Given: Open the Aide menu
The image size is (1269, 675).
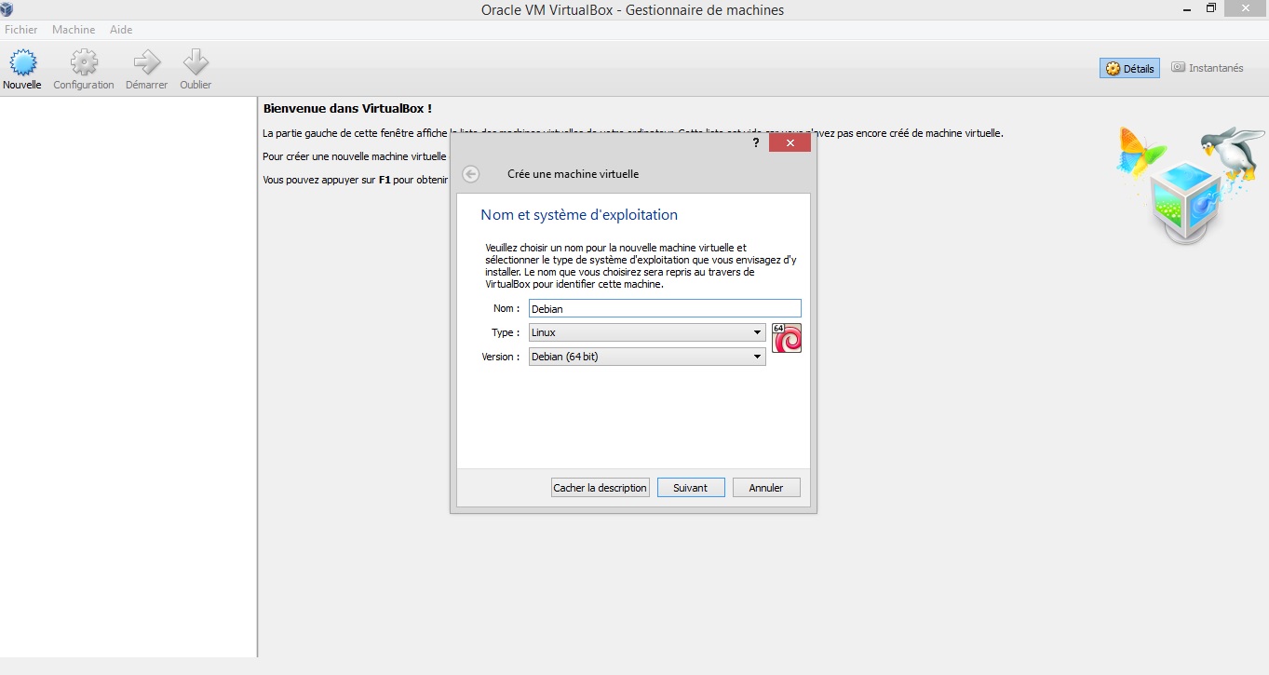Looking at the screenshot, I should click(121, 30).
